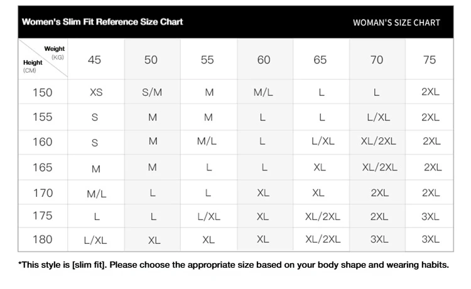Click the S/M cell in the 150 row
Screen dimensions: 471x289
[152, 92]
